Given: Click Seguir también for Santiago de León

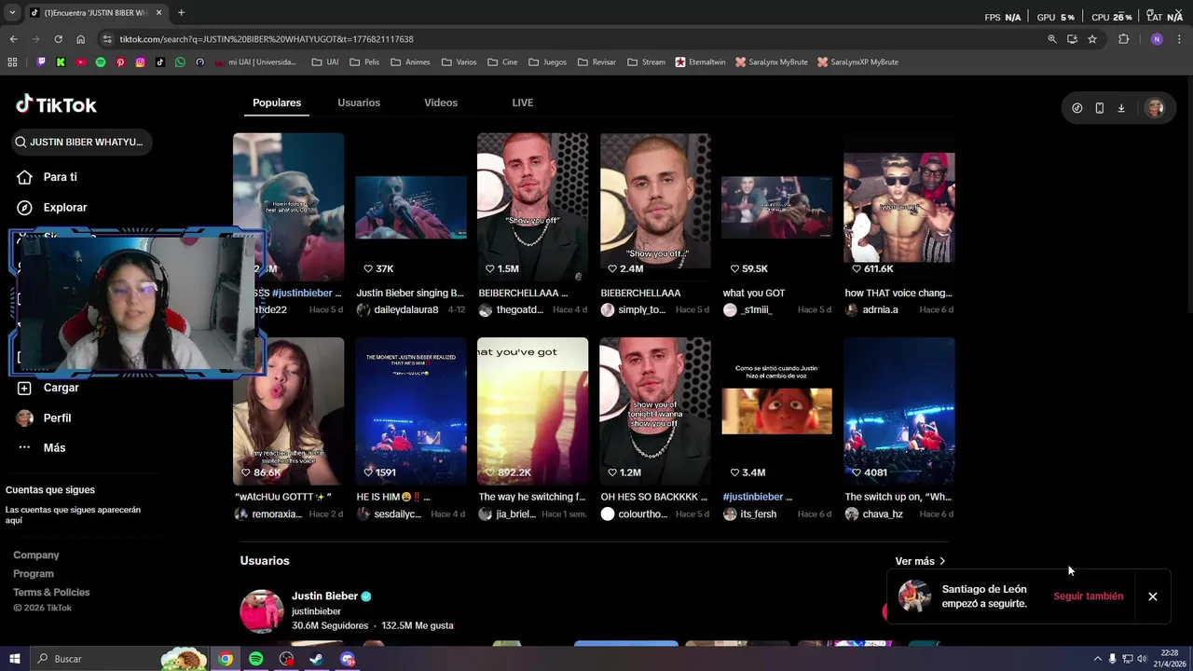Looking at the screenshot, I should [x=1089, y=596].
